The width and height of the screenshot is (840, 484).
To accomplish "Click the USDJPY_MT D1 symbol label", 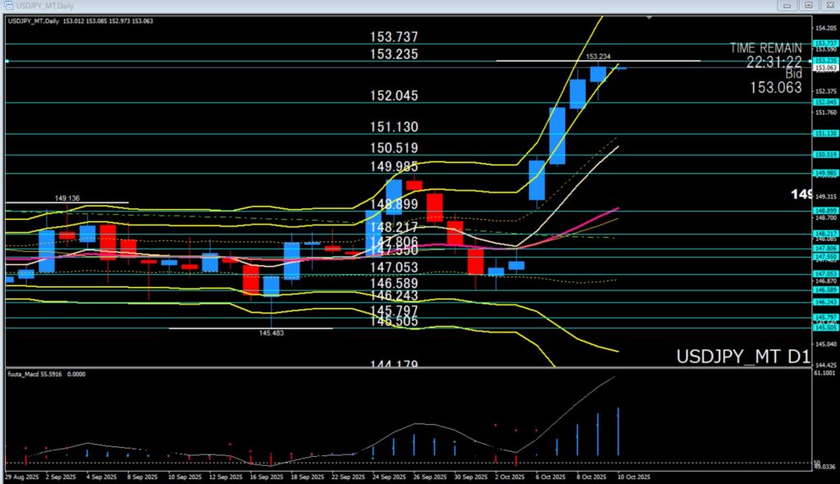I will (742, 357).
